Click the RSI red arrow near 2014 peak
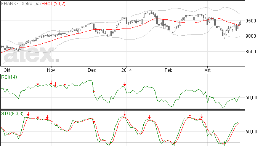The width and height of the screenshot is (263, 147). (125, 84)
